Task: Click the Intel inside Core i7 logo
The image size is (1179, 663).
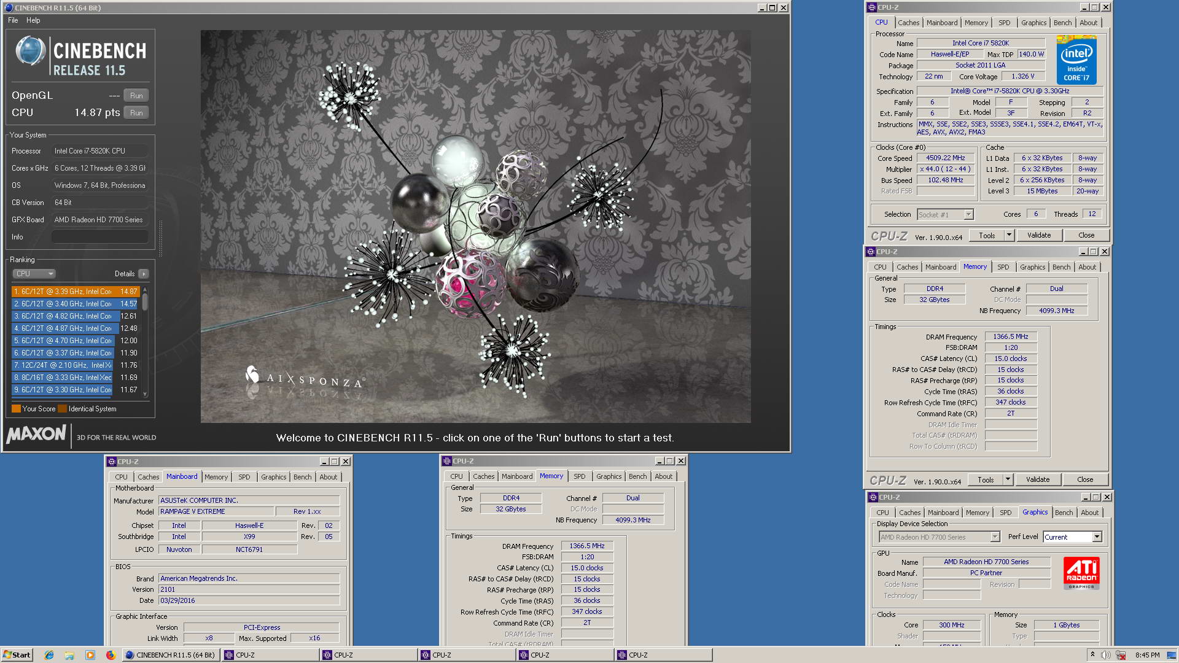Action: [1076, 60]
